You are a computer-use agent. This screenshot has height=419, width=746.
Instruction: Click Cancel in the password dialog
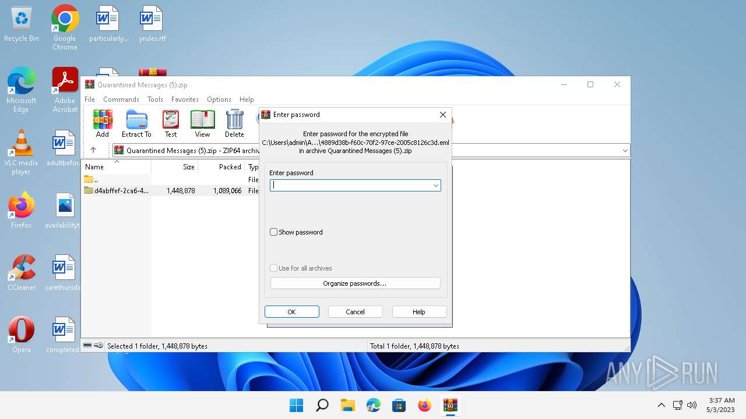(x=355, y=312)
